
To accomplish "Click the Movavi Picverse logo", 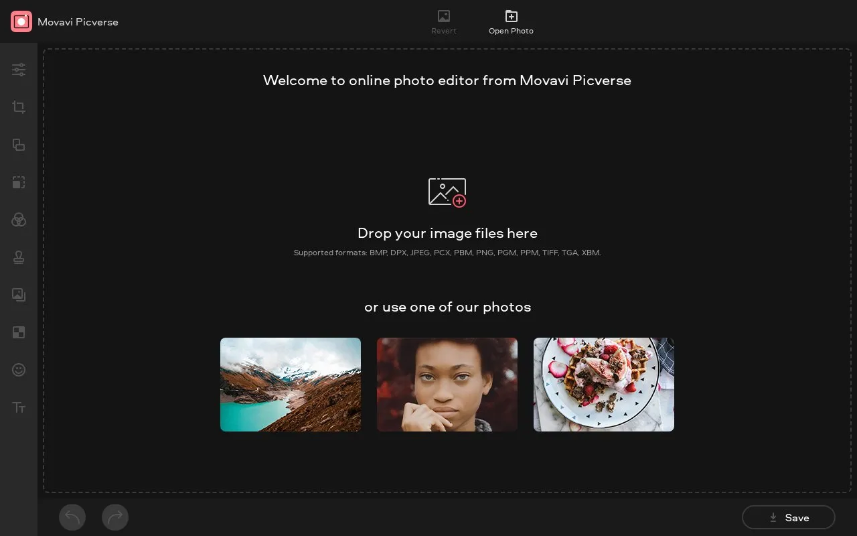I will (21, 21).
